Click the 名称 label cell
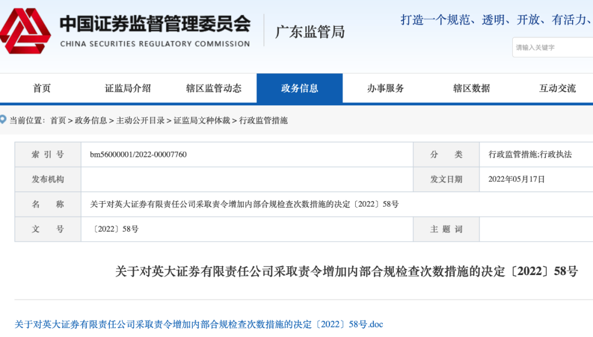 point(48,204)
